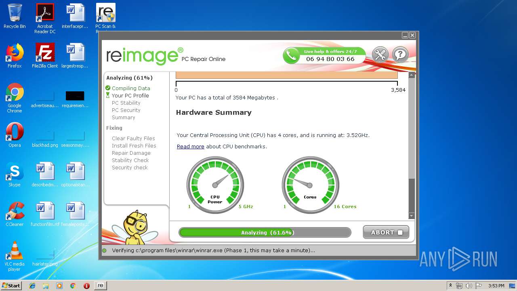Launch Opera from taskbar
The image size is (517, 291).
[86, 286]
